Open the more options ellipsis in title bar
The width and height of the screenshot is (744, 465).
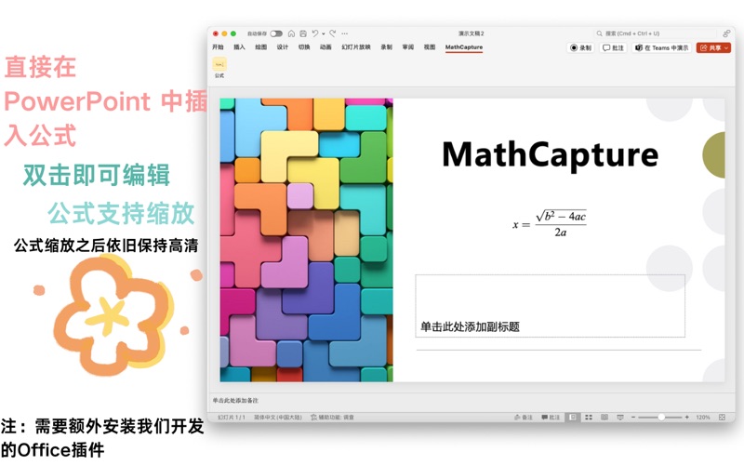click(x=345, y=33)
